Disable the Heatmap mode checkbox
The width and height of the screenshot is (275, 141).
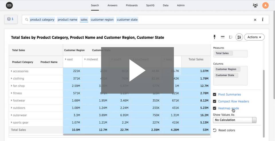click(215, 108)
